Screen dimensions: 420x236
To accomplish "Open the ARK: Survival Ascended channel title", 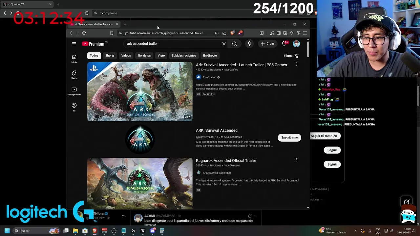I will pos(217,130).
